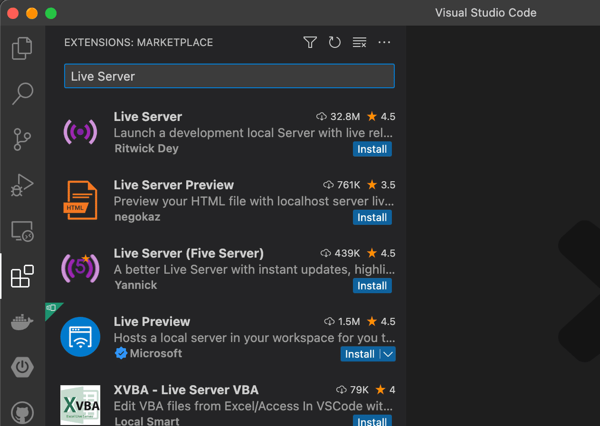Install Live Server Preview by negokaz

[372, 218]
